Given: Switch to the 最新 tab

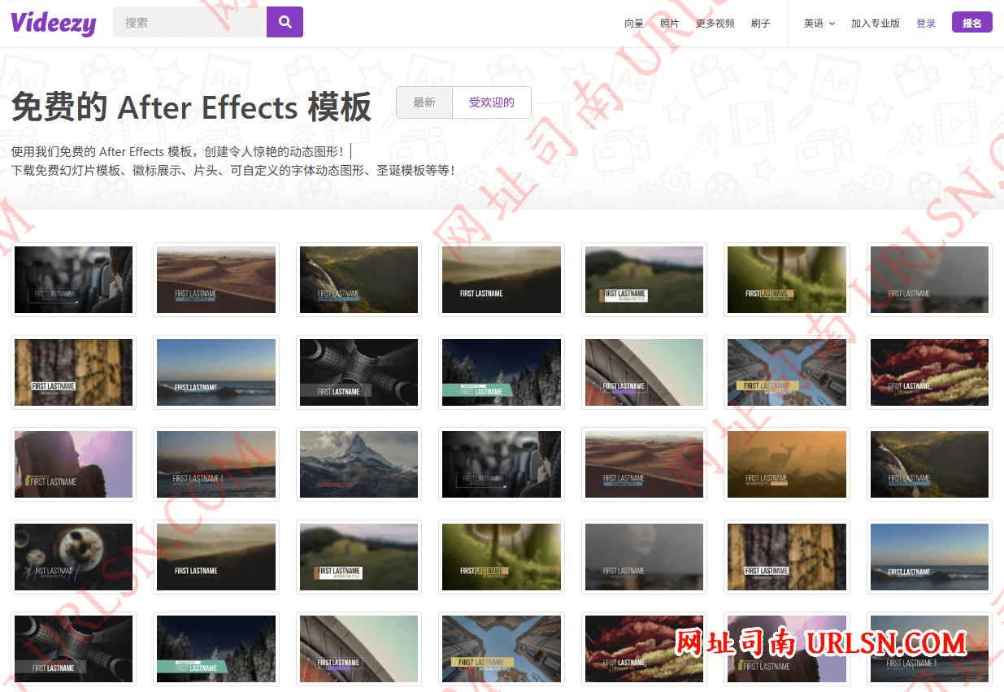Looking at the screenshot, I should coord(424,102).
